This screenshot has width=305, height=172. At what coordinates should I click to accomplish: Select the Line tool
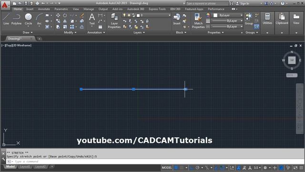tap(6, 19)
